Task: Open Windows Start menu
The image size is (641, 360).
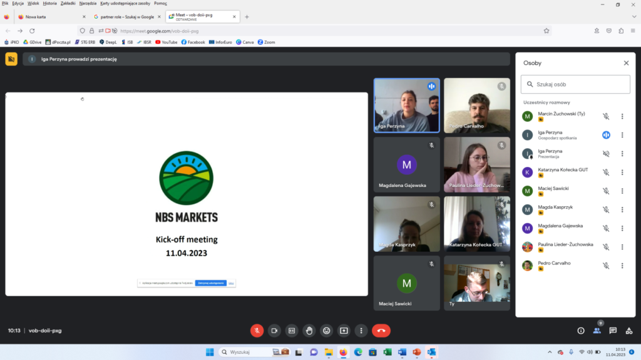Action: [x=210, y=352]
